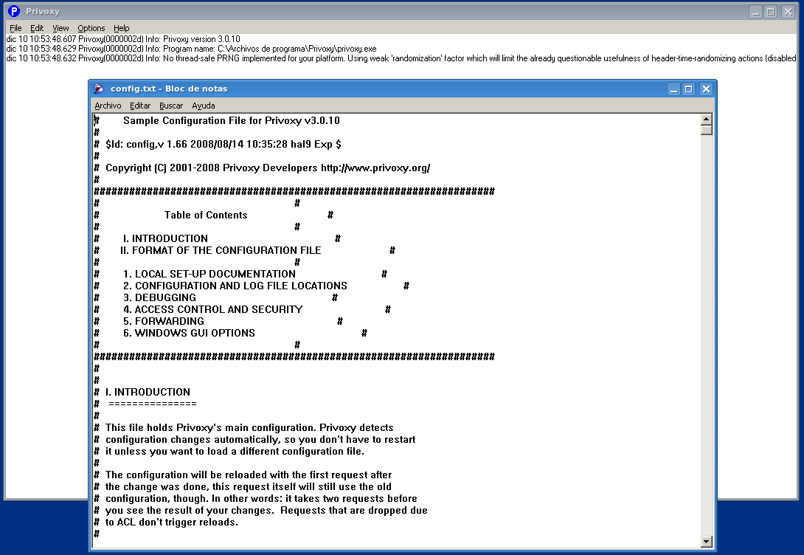804x555 pixels.
Task: Close the Privoxy window
Action: click(x=788, y=11)
